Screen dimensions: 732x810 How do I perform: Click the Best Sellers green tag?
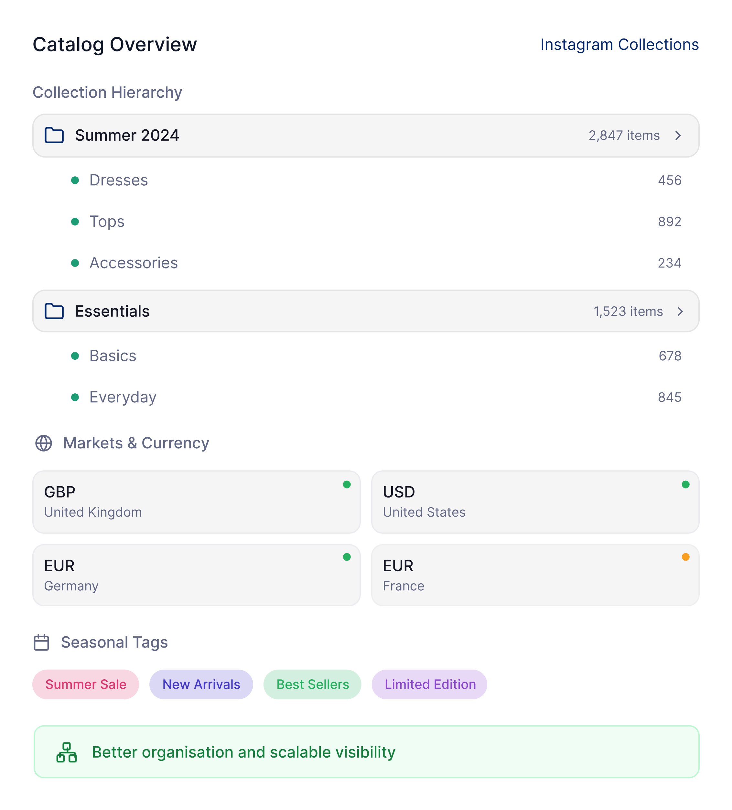pos(312,684)
